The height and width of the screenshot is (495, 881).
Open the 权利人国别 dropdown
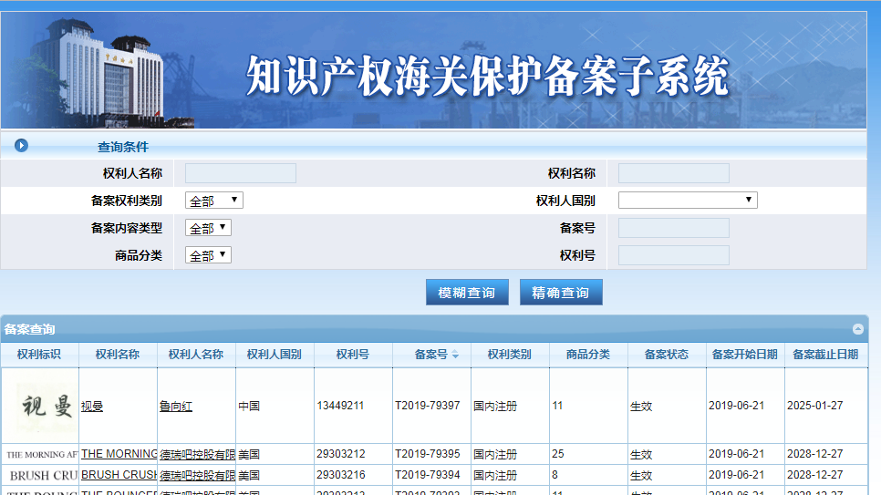click(688, 201)
